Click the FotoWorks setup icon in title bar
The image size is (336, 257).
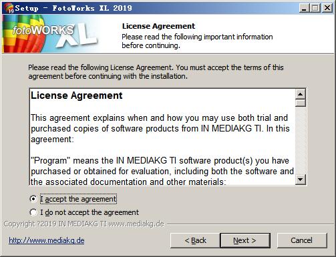tap(9, 8)
